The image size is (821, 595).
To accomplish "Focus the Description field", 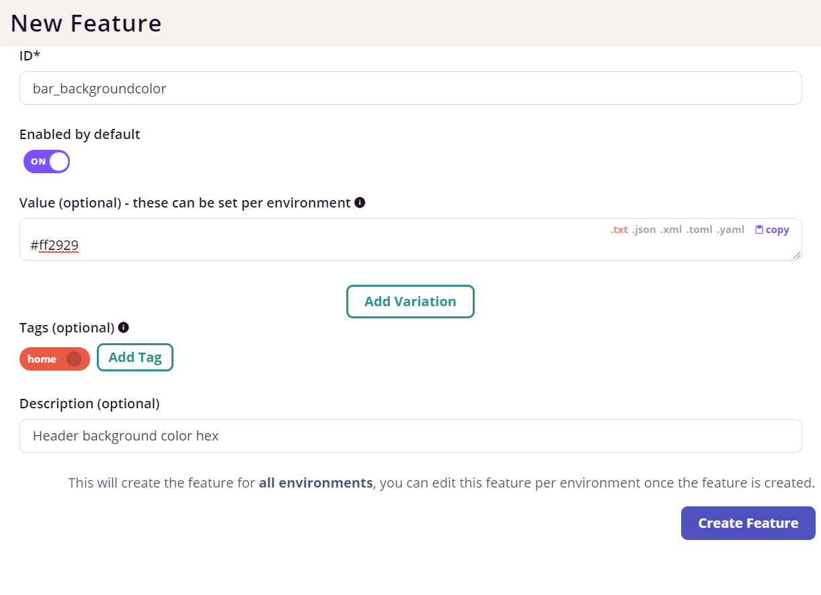I will click(x=410, y=436).
